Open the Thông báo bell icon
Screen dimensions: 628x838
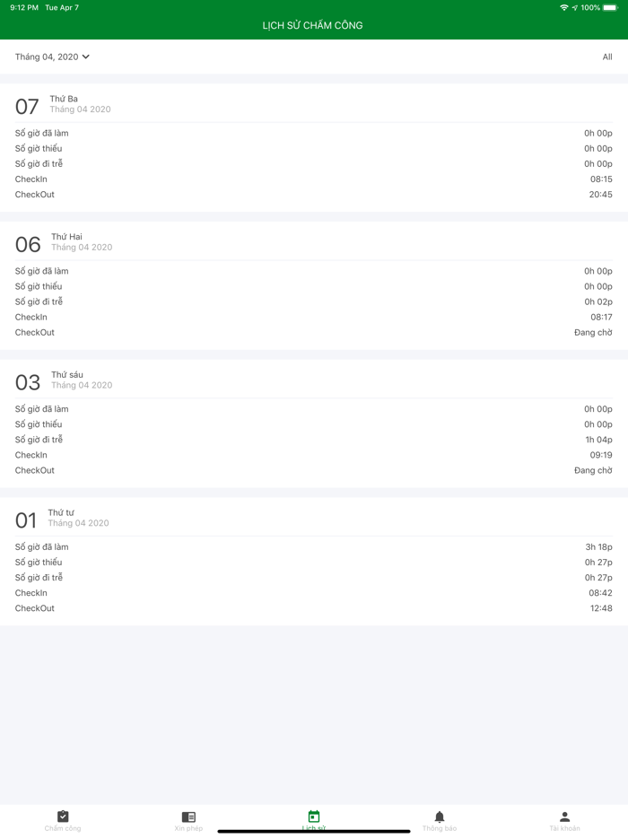click(439, 816)
